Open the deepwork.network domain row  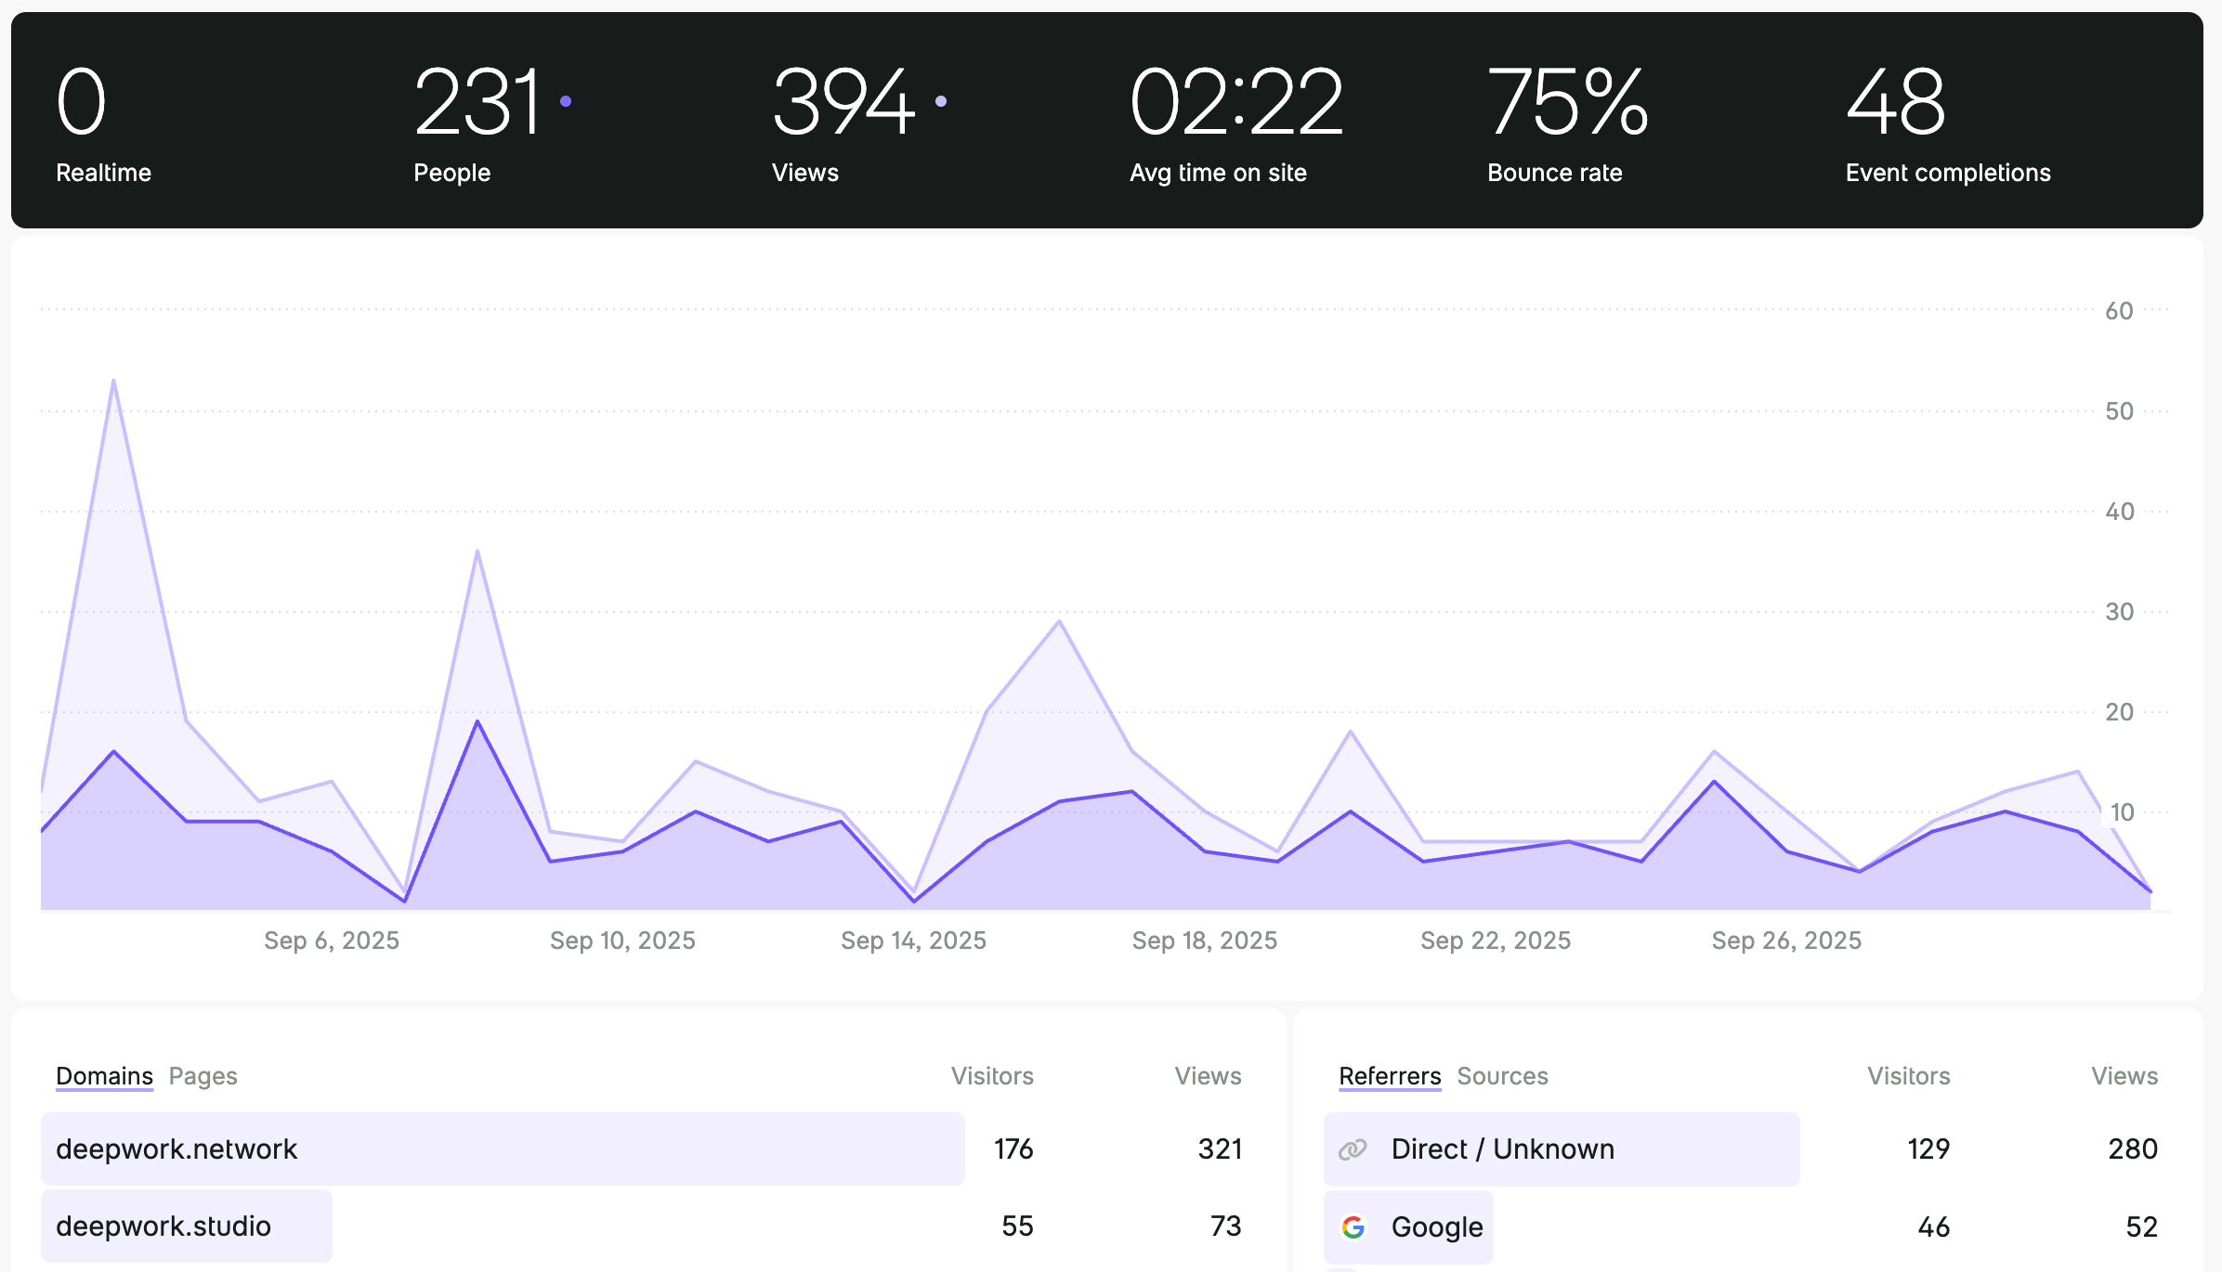(176, 1149)
